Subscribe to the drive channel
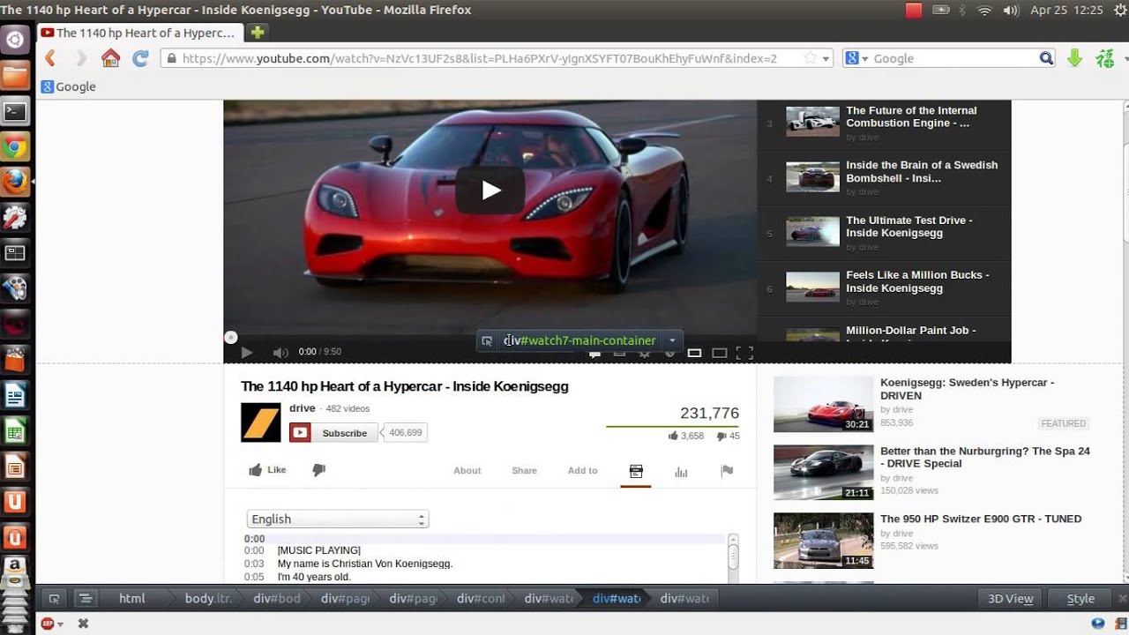Image resolution: width=1129 pixels, height=635 pixels. pyautogui.click(x=334, y=433)
